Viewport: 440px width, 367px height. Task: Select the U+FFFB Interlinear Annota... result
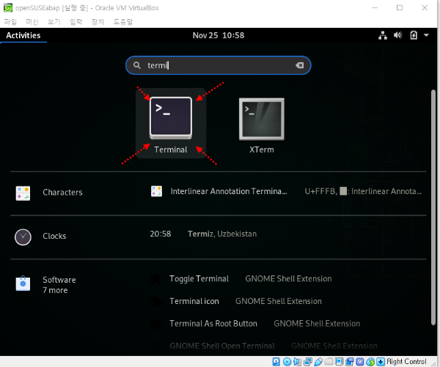363,191
